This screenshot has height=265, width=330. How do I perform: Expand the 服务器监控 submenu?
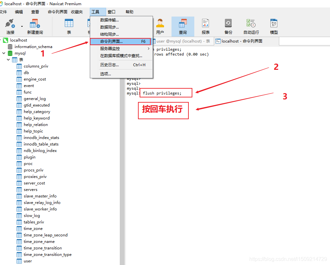tap(121, 49)
